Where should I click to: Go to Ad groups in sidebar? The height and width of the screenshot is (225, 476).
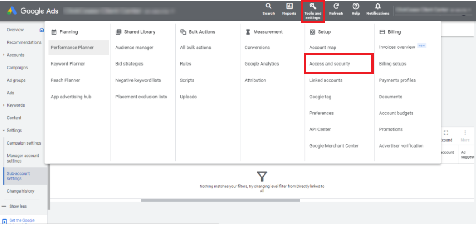point(16,80)
